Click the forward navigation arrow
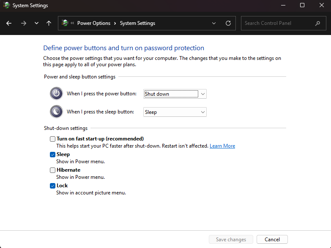The width and height of the screenshot is (331, 248). tap(24, 23)
